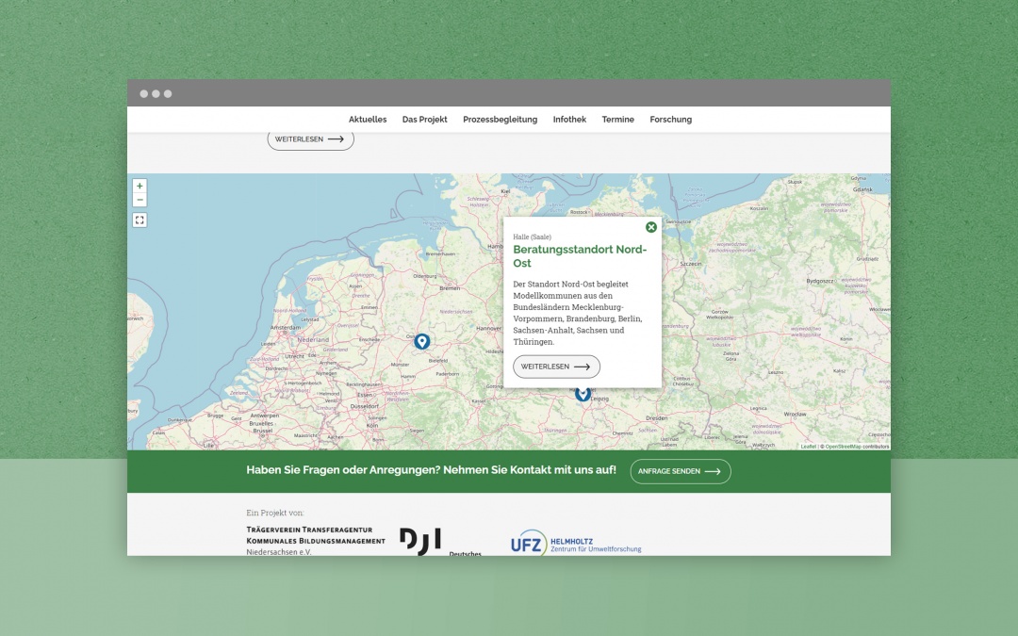1018x636 pixels.
Task: Click the Halle (Saale) label in popup
Action: point(532,236)
